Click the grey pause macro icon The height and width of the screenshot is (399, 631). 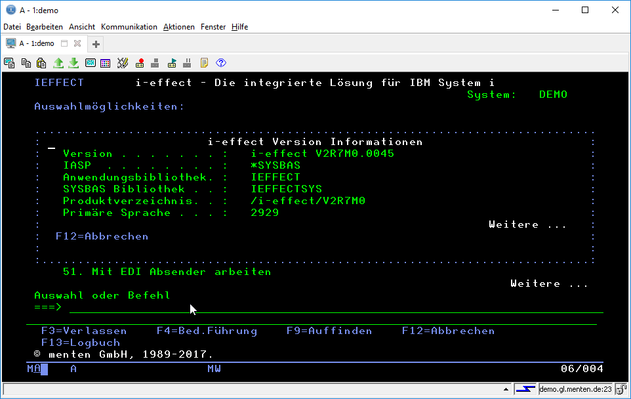coord(187,63)
